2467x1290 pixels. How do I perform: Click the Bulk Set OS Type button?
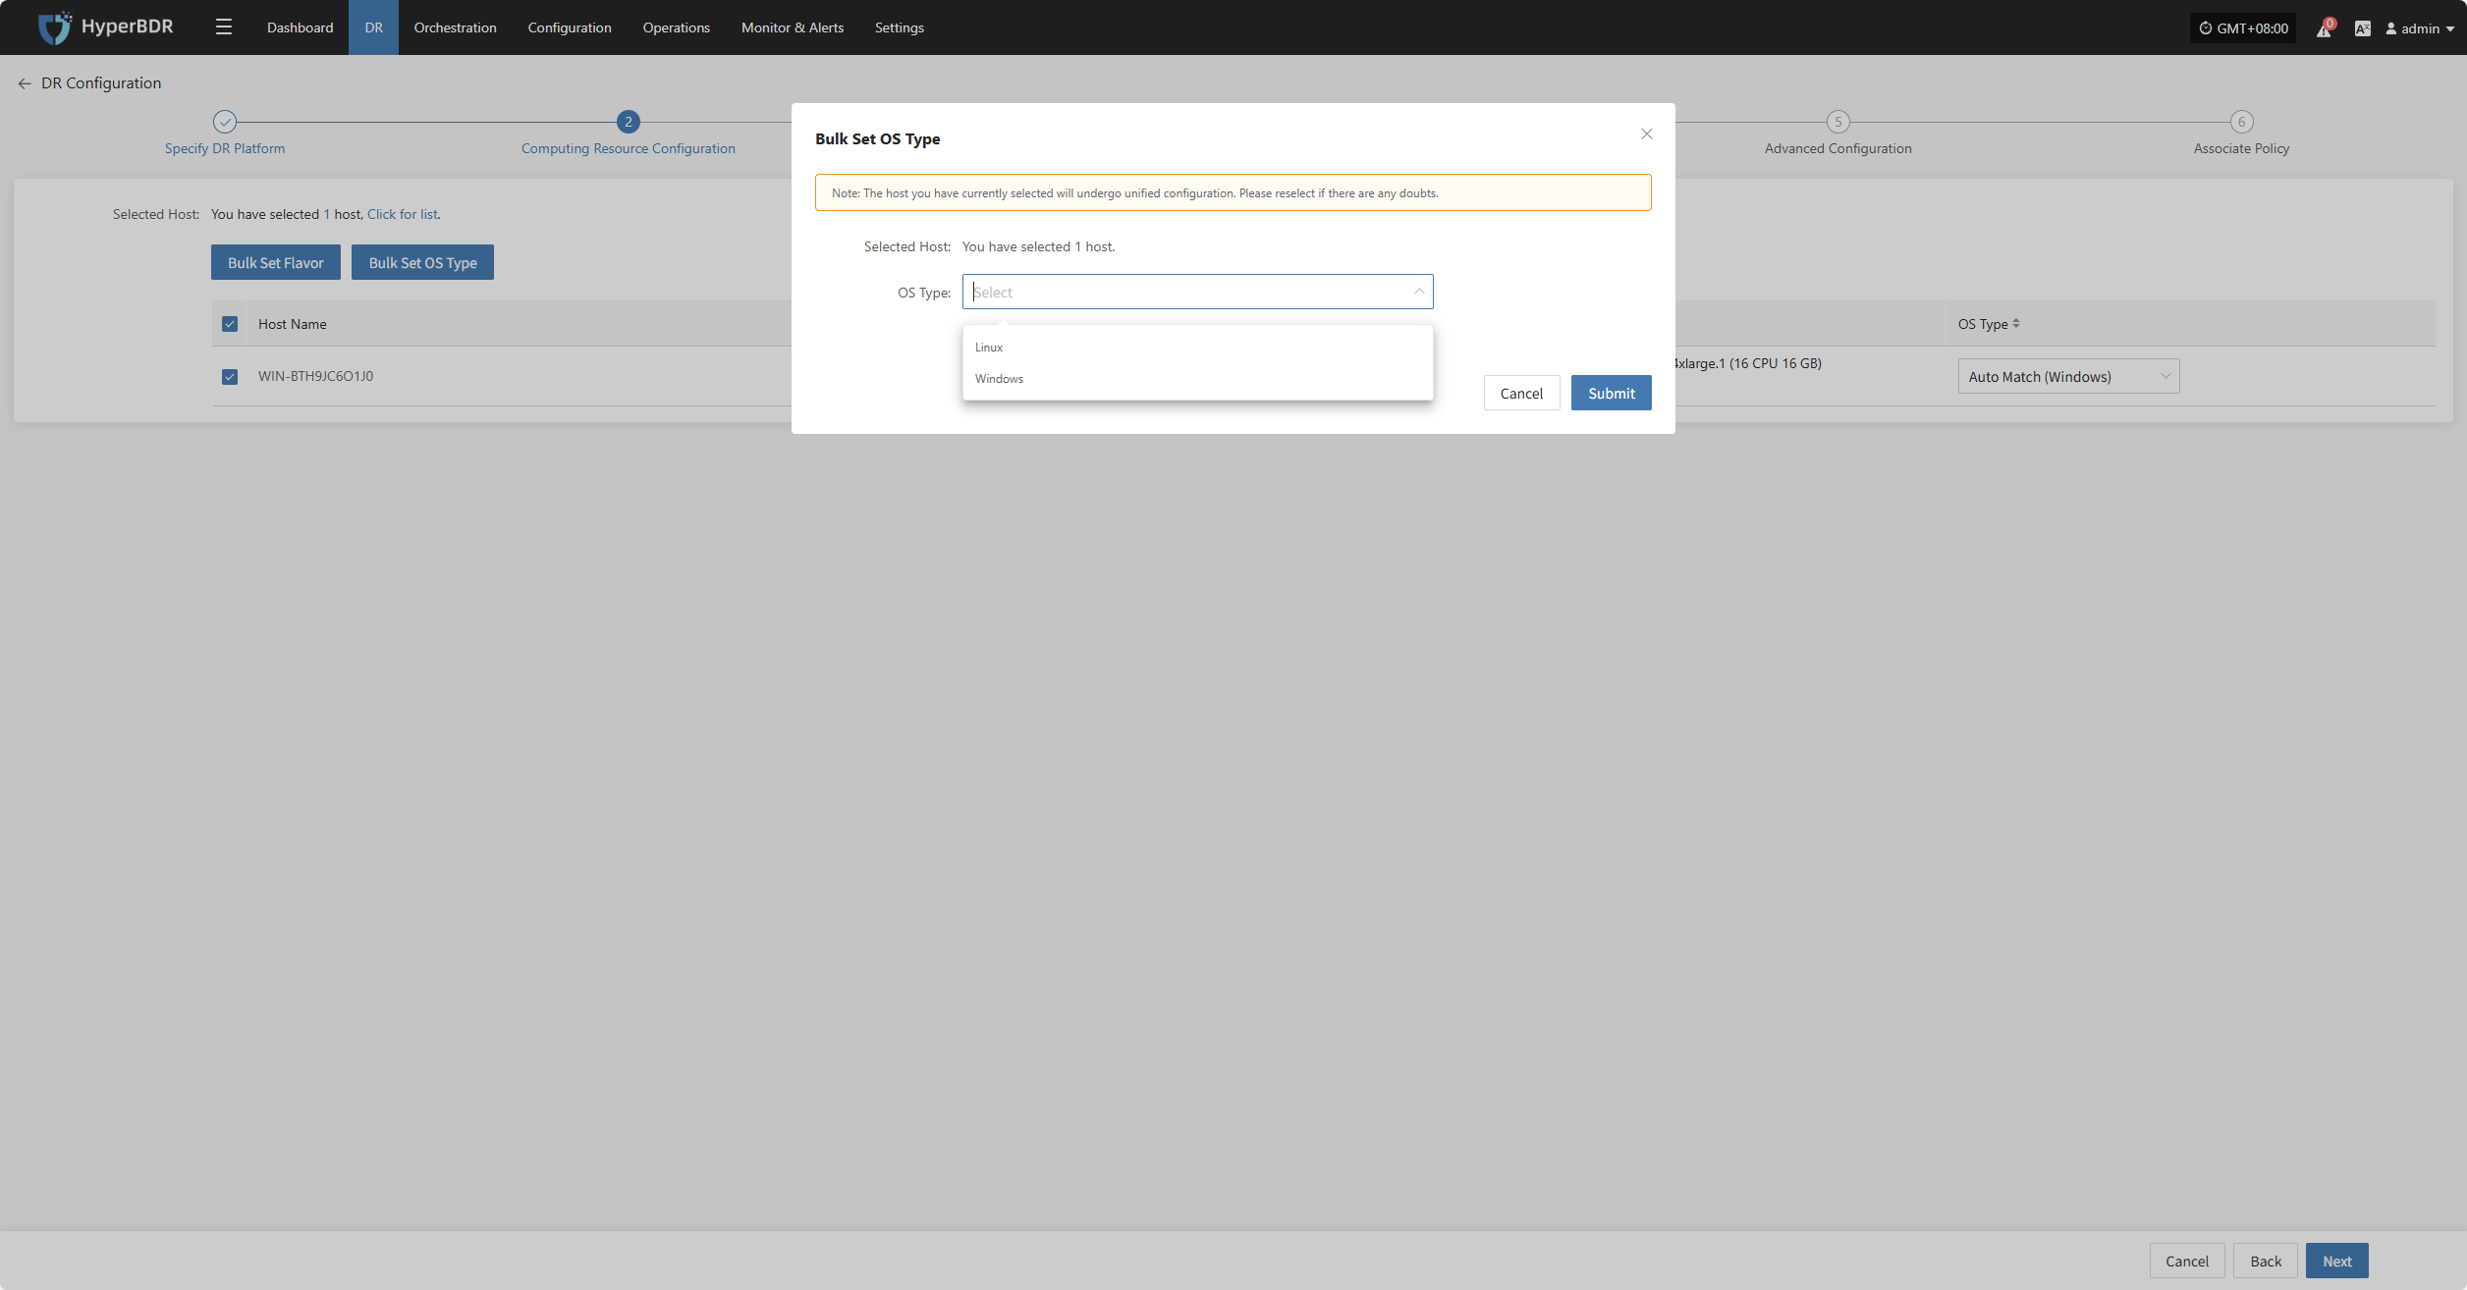[422, 263]
